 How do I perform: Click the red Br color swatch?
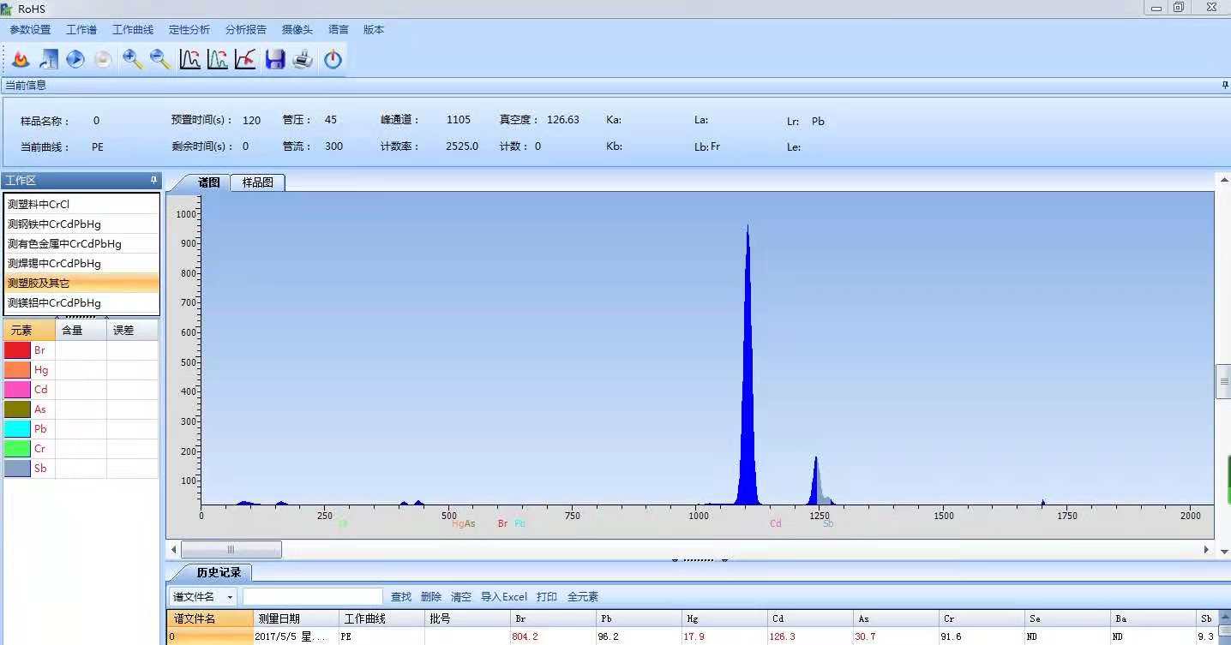click(17, 350)
